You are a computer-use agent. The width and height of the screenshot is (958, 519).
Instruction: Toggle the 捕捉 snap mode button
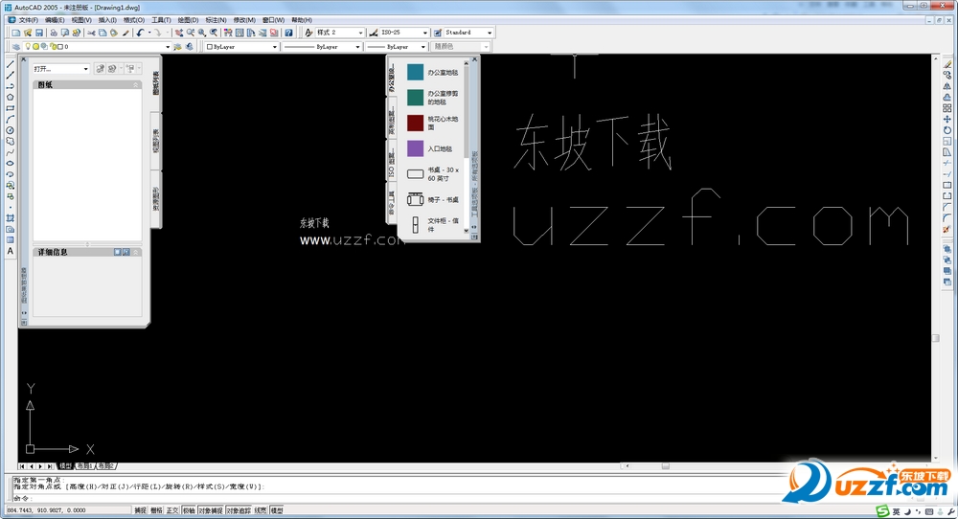pos(141,510)
